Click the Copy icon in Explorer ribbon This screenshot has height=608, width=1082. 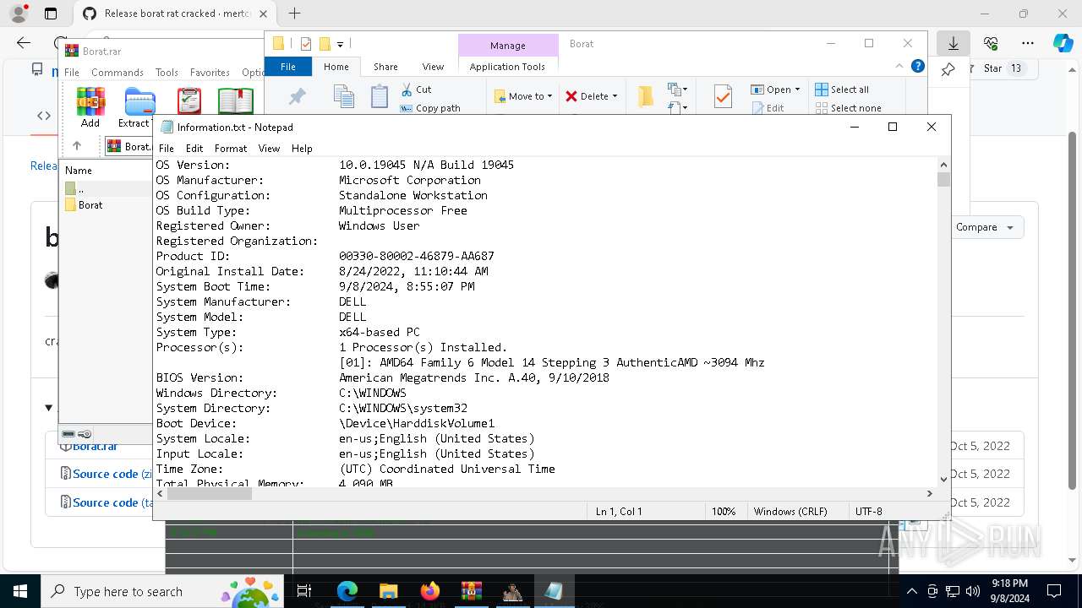click(x=343, y=97)
